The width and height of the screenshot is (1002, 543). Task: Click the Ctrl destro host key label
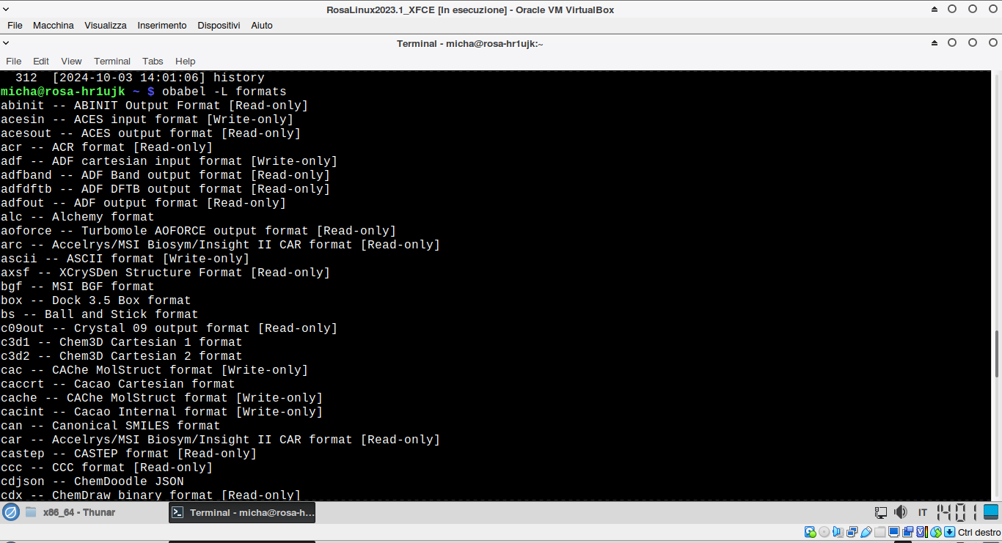(979, 533)
